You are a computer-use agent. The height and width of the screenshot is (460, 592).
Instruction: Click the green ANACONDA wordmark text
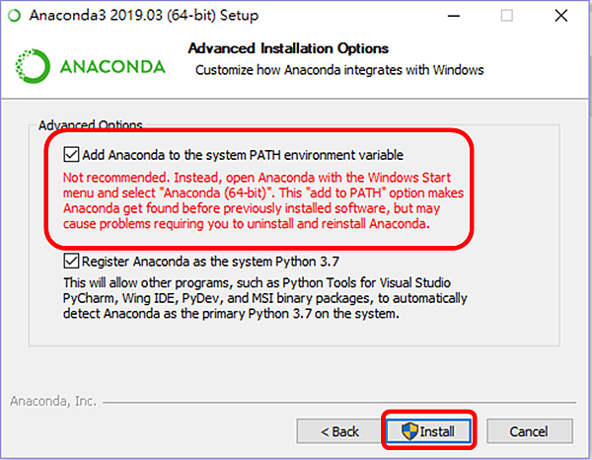point(112,67)
